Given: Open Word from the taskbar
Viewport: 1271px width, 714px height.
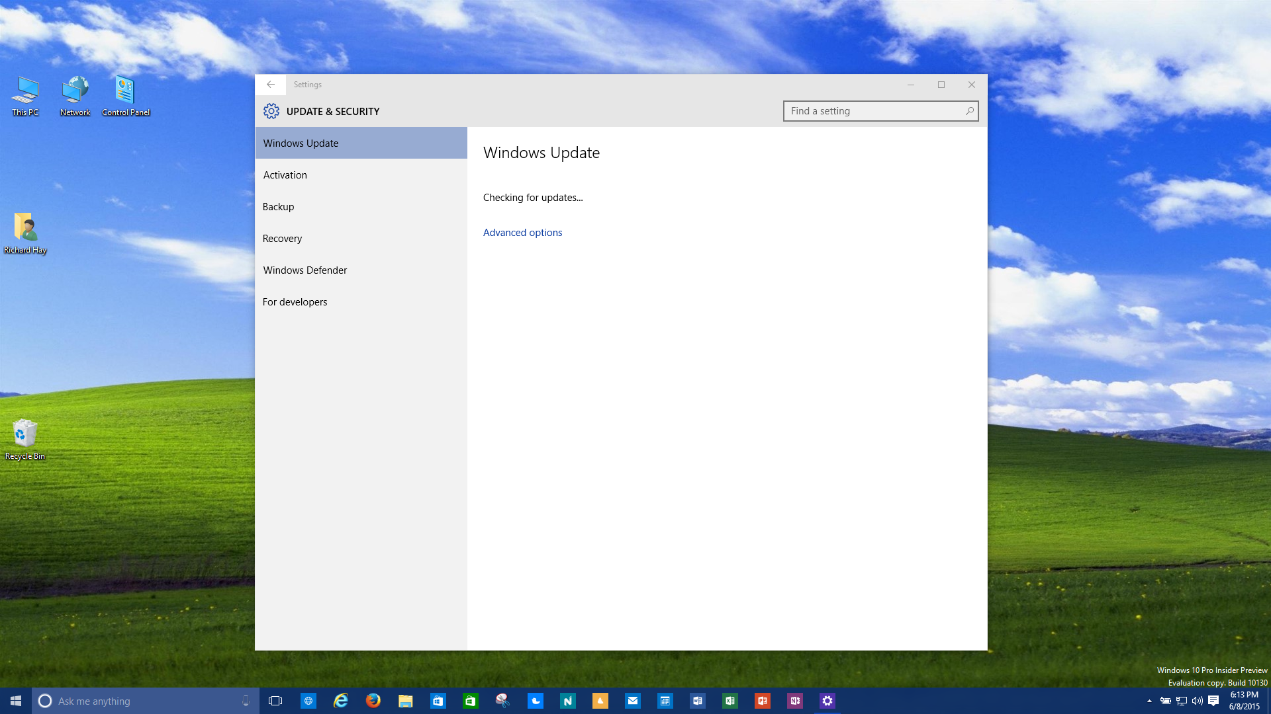Looking at the screenshot, I should point(697,701).
